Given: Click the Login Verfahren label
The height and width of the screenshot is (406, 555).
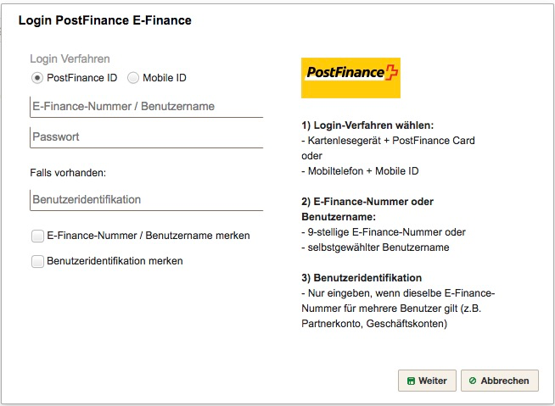Looking at the screenshot, I should (x=70, y=58).
